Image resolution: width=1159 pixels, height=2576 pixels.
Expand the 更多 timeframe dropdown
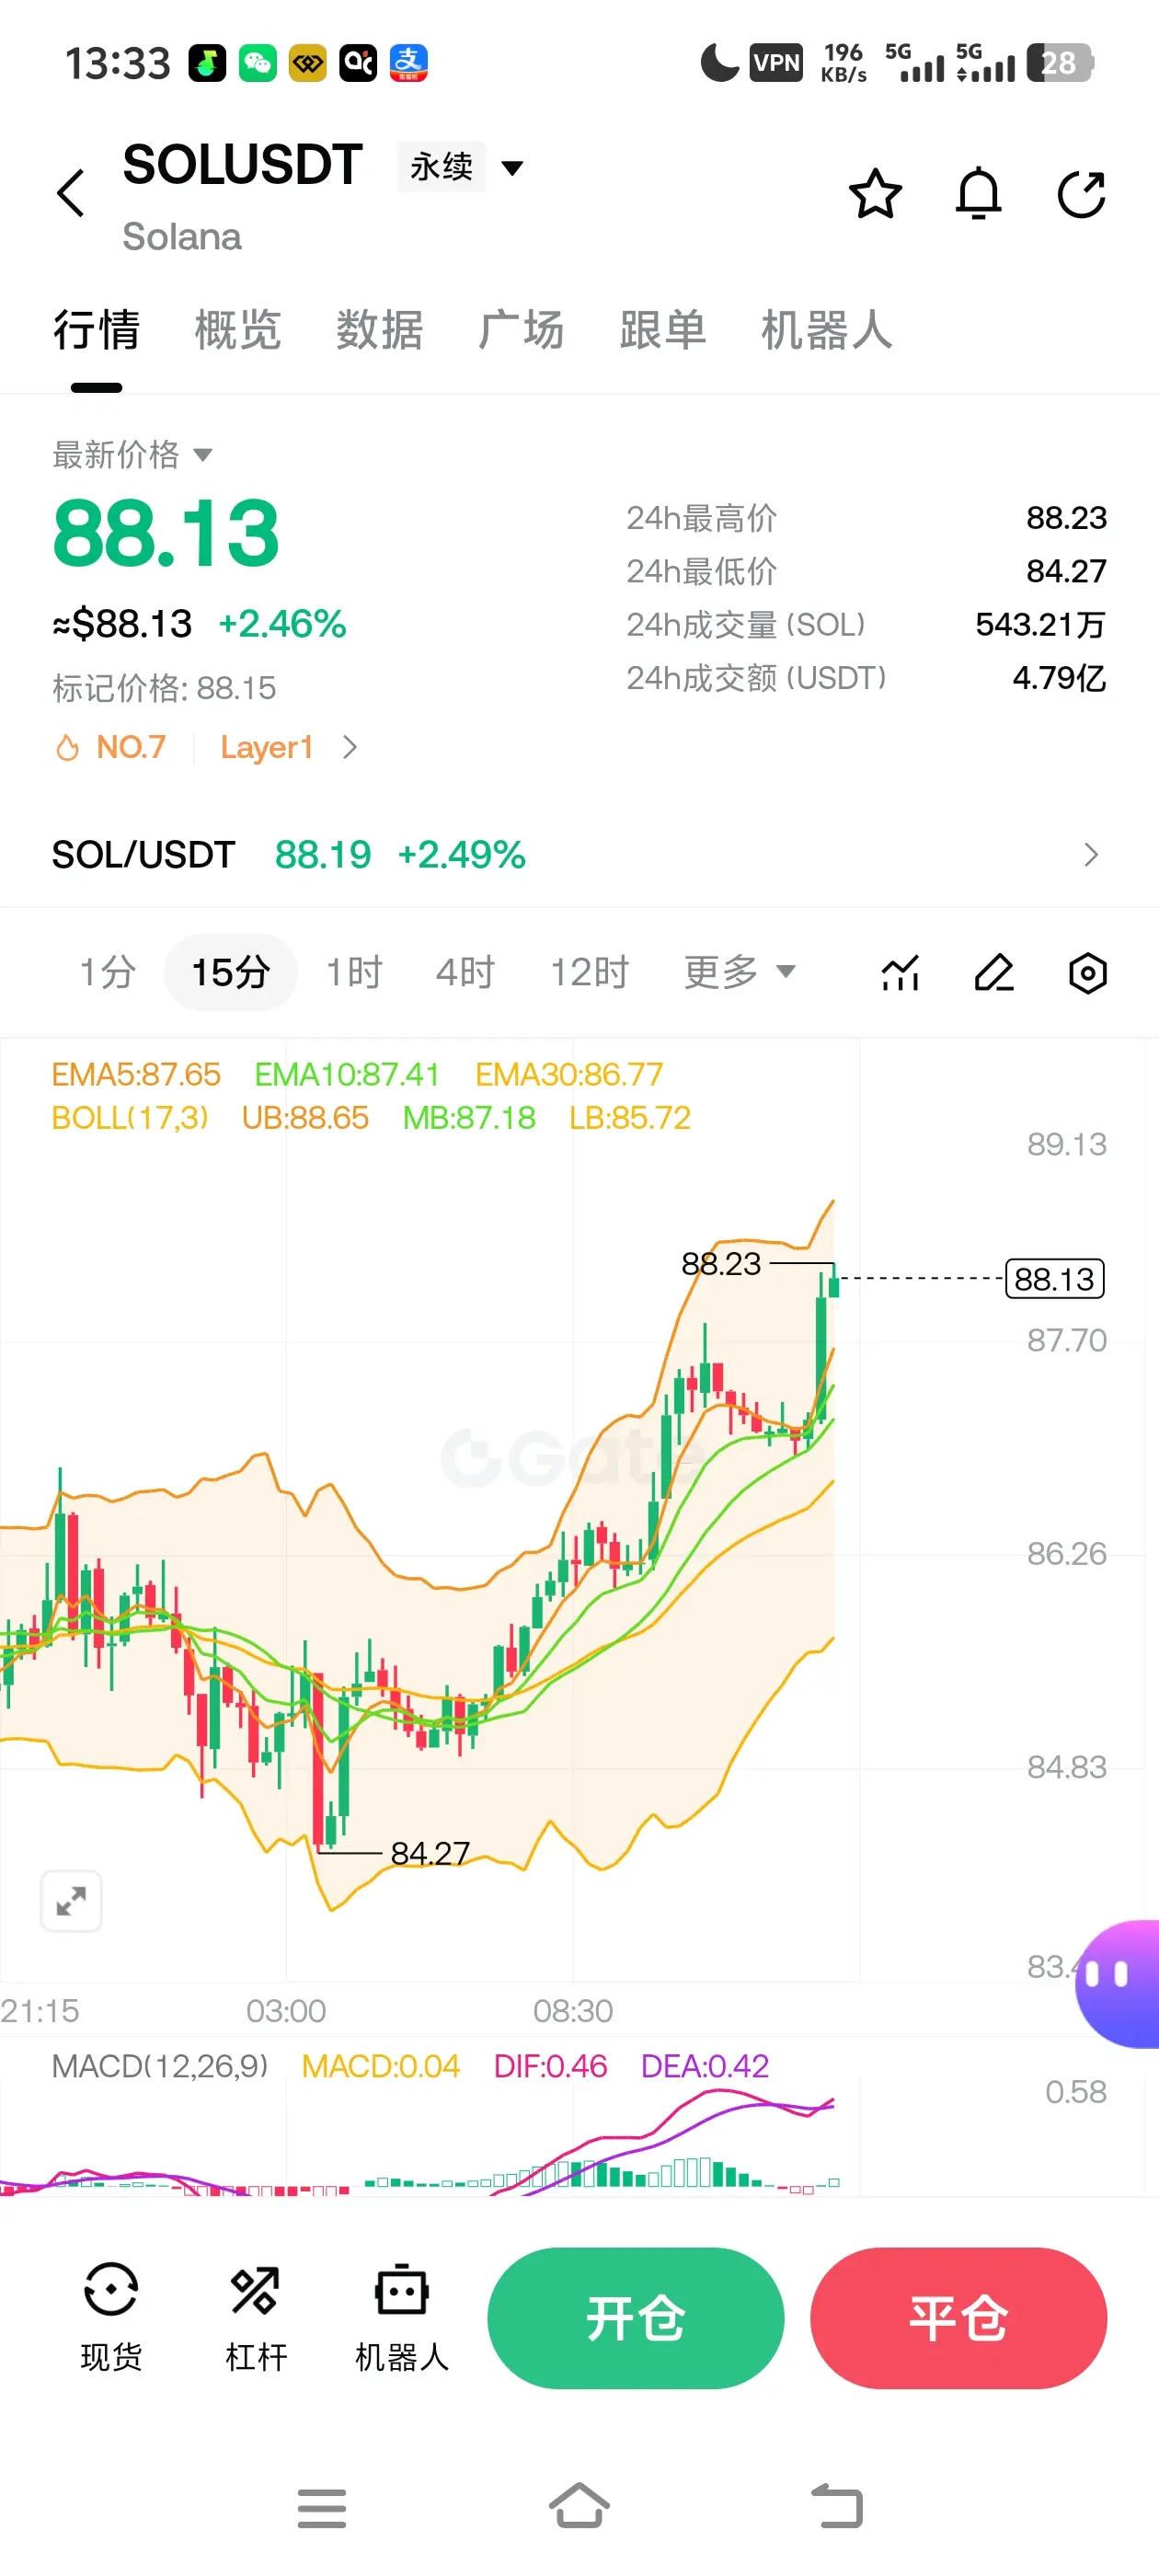click(739, 972)
